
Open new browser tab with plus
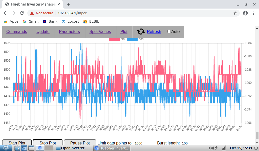pos(68,4)
